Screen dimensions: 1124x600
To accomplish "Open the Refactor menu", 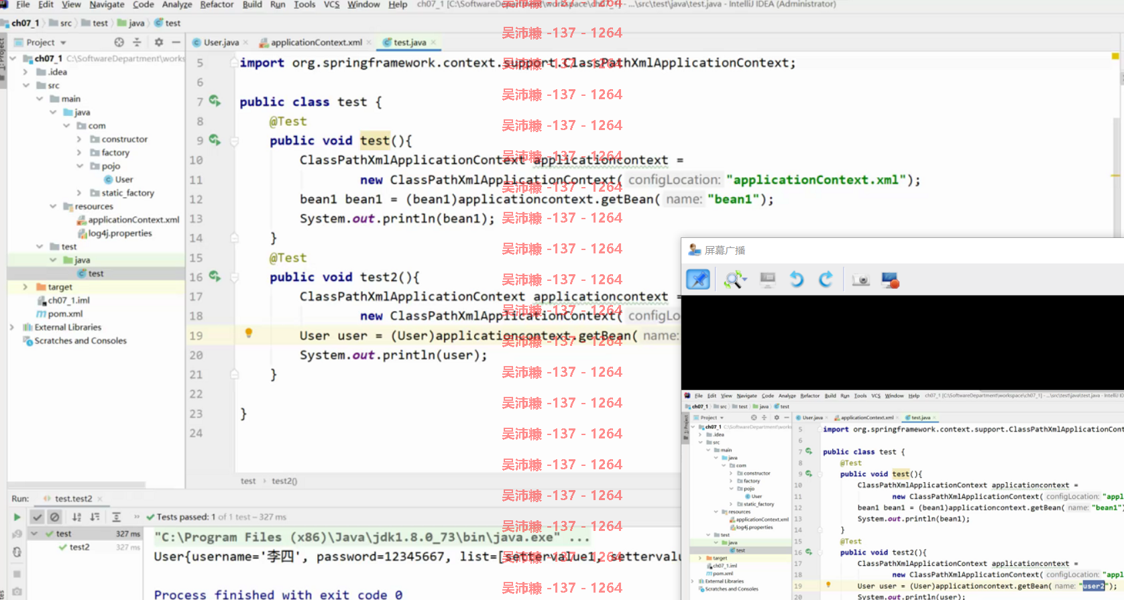I will point(217,5).
